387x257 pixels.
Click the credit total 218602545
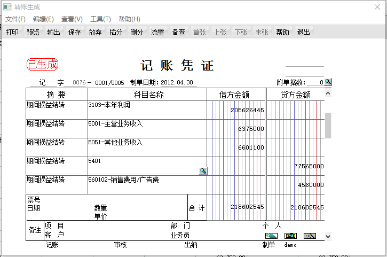307,207
